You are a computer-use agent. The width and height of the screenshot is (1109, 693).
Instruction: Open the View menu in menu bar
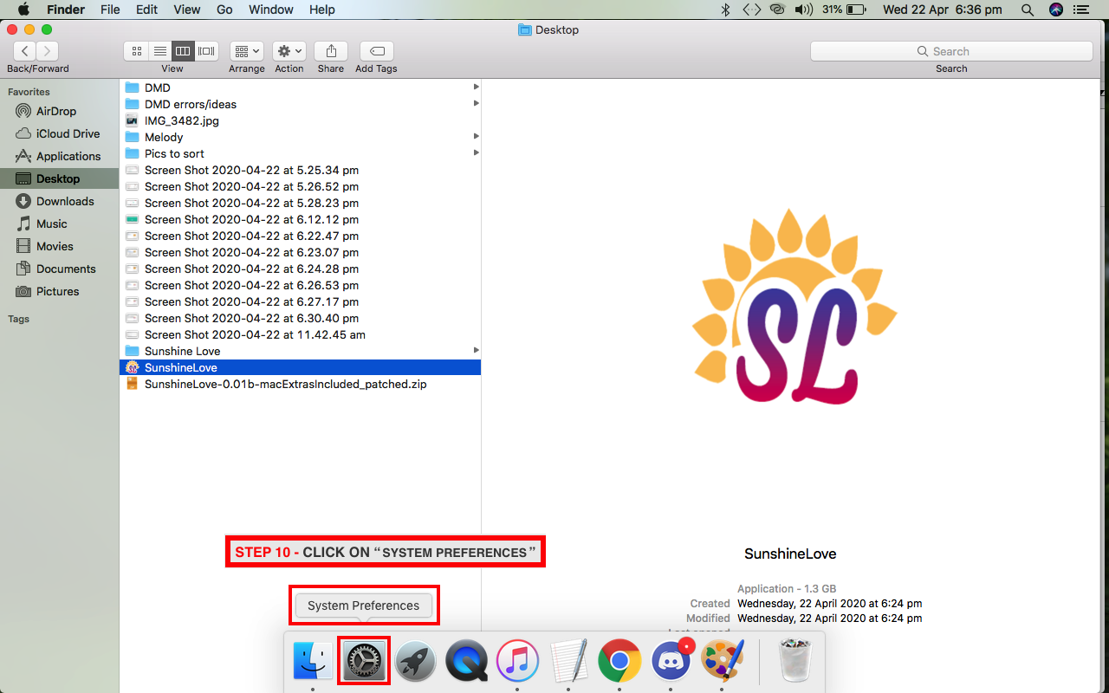186,10
